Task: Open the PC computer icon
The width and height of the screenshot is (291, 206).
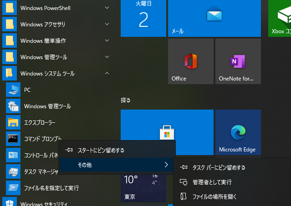Action: [13, 90]
